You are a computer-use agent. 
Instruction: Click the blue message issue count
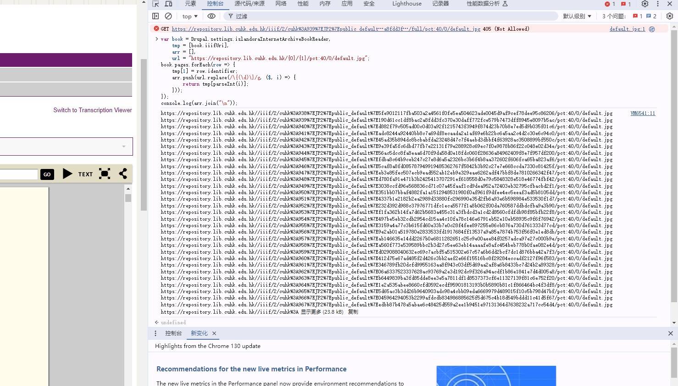(651, 16)
